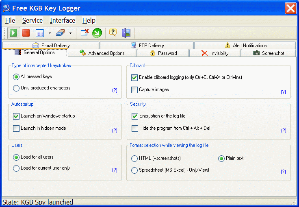Click the green circle arrow icon
299x207 pixels.
(x=97, y=33)
